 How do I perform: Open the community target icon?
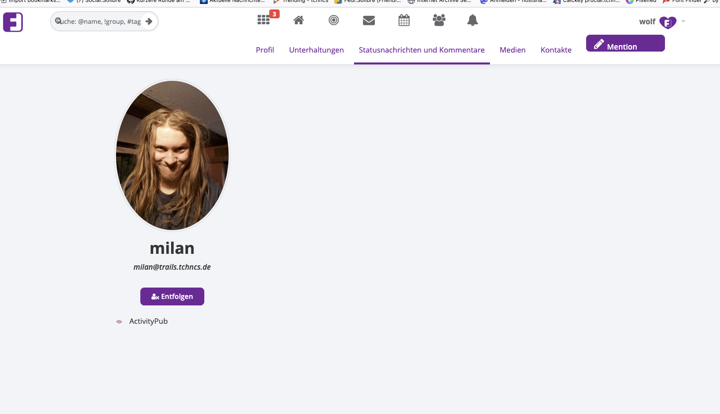(x=334, y=20)
